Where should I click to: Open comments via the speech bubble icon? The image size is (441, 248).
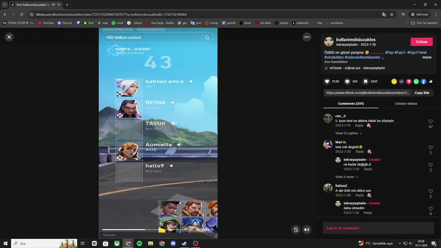click(x=347, y=82)
